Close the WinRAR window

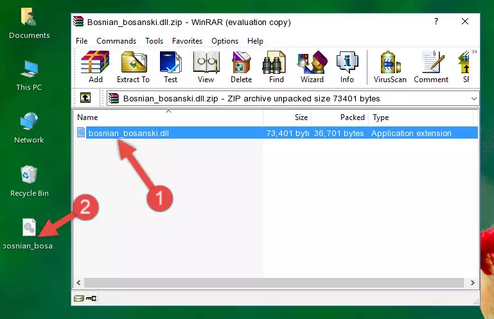(465, 21)
